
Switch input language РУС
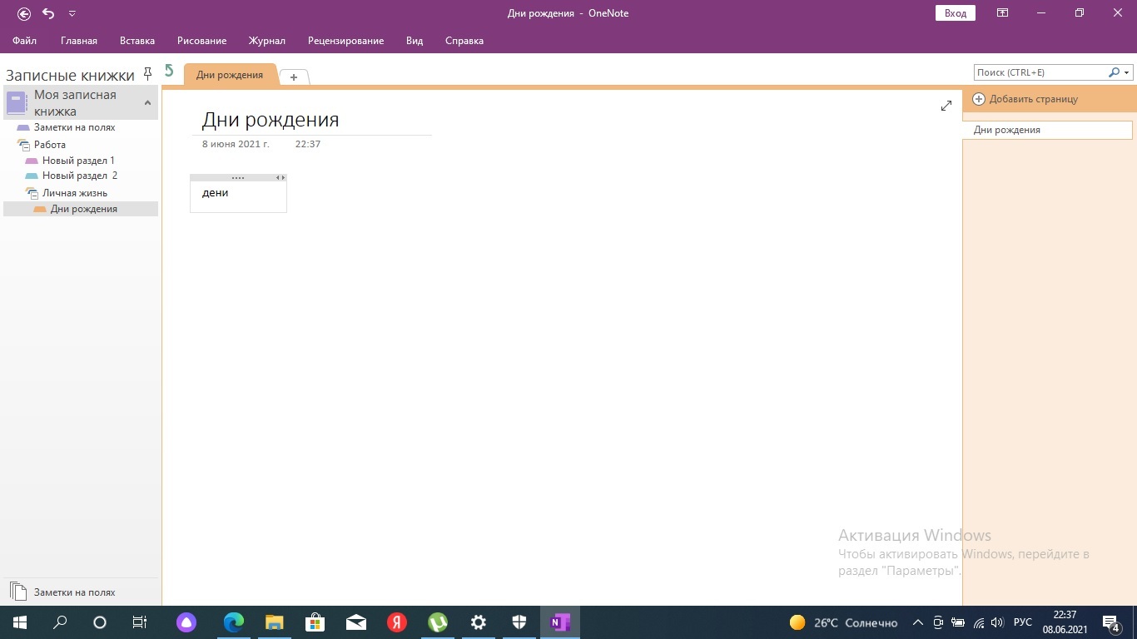(x=1023, y=622)
